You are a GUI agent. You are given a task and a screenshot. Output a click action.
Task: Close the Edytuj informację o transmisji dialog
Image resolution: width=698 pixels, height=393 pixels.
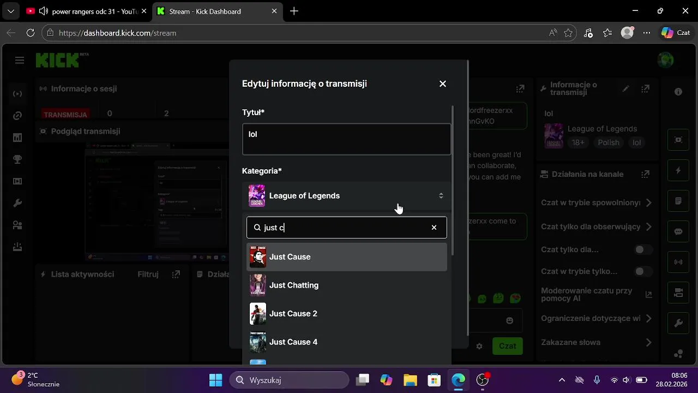coord(443,84)
